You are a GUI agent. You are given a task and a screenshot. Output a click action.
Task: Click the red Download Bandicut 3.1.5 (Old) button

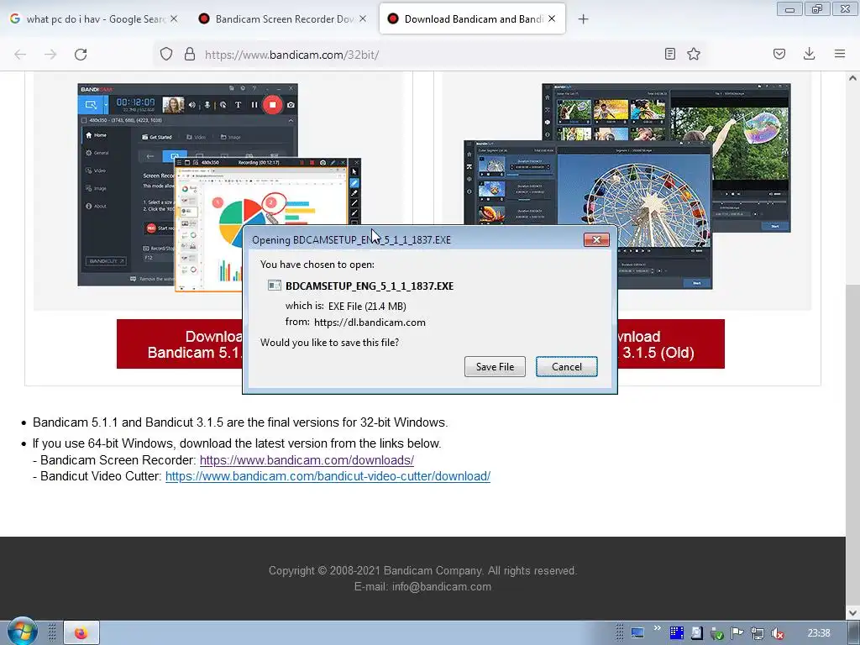coord(671,343)
